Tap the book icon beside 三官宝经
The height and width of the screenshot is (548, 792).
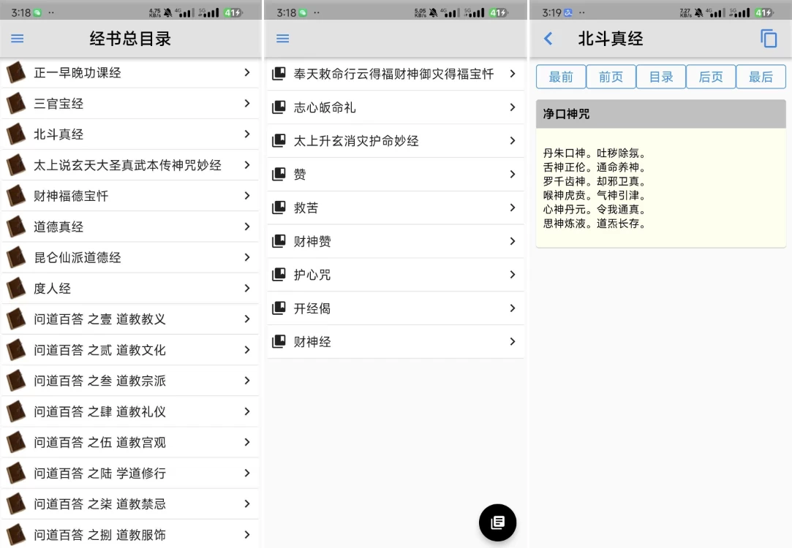pyautogui.click(x=16, y=104)
